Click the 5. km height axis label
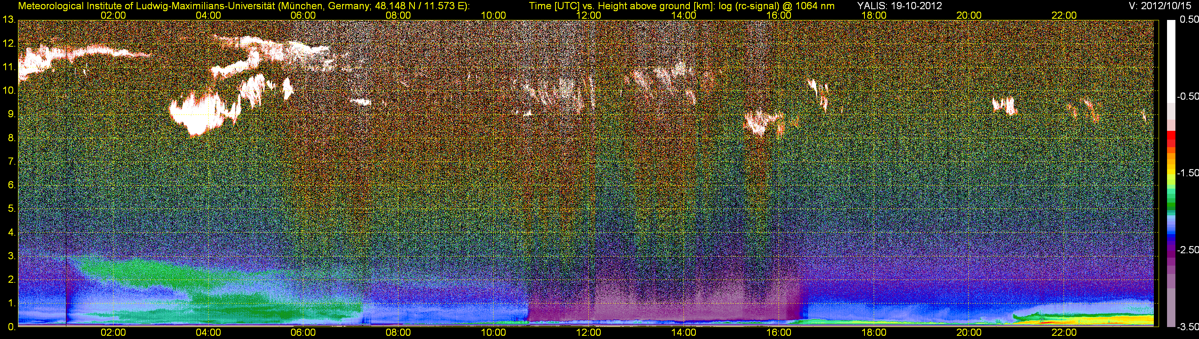The image size is (1199, 339). (x=12, y=209)
